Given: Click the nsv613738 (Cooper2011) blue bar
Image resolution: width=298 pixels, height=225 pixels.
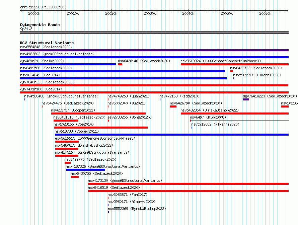Looking at the screenshot, I should click(172, 135).
